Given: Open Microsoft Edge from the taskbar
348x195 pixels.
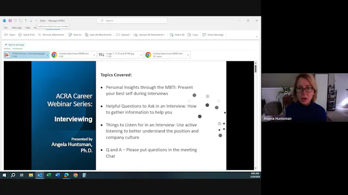Looking at the screenshot, I should (x=66, y=175).
